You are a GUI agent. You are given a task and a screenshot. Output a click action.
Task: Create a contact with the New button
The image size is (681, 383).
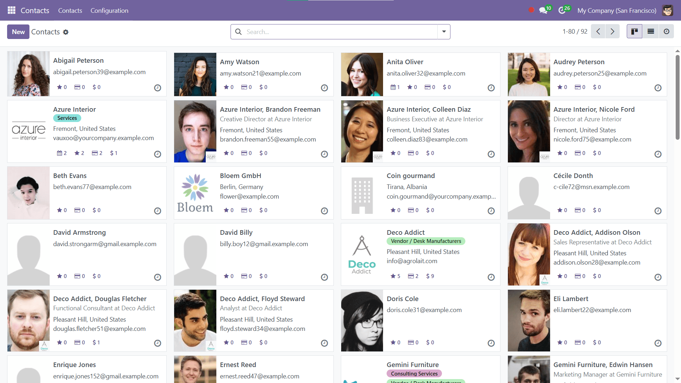pos(18,32)
